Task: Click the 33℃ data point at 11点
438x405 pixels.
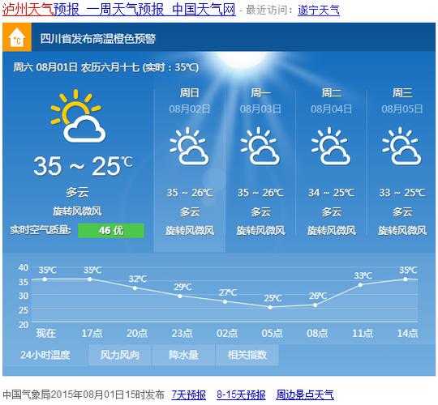Action: tap(360, 285)
